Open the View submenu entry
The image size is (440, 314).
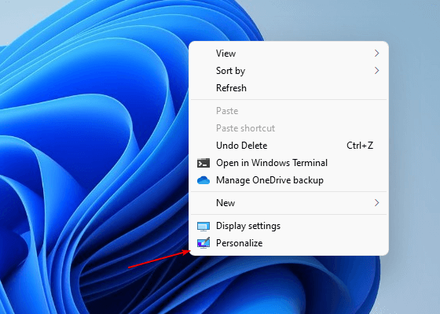(x=288, y=54)
